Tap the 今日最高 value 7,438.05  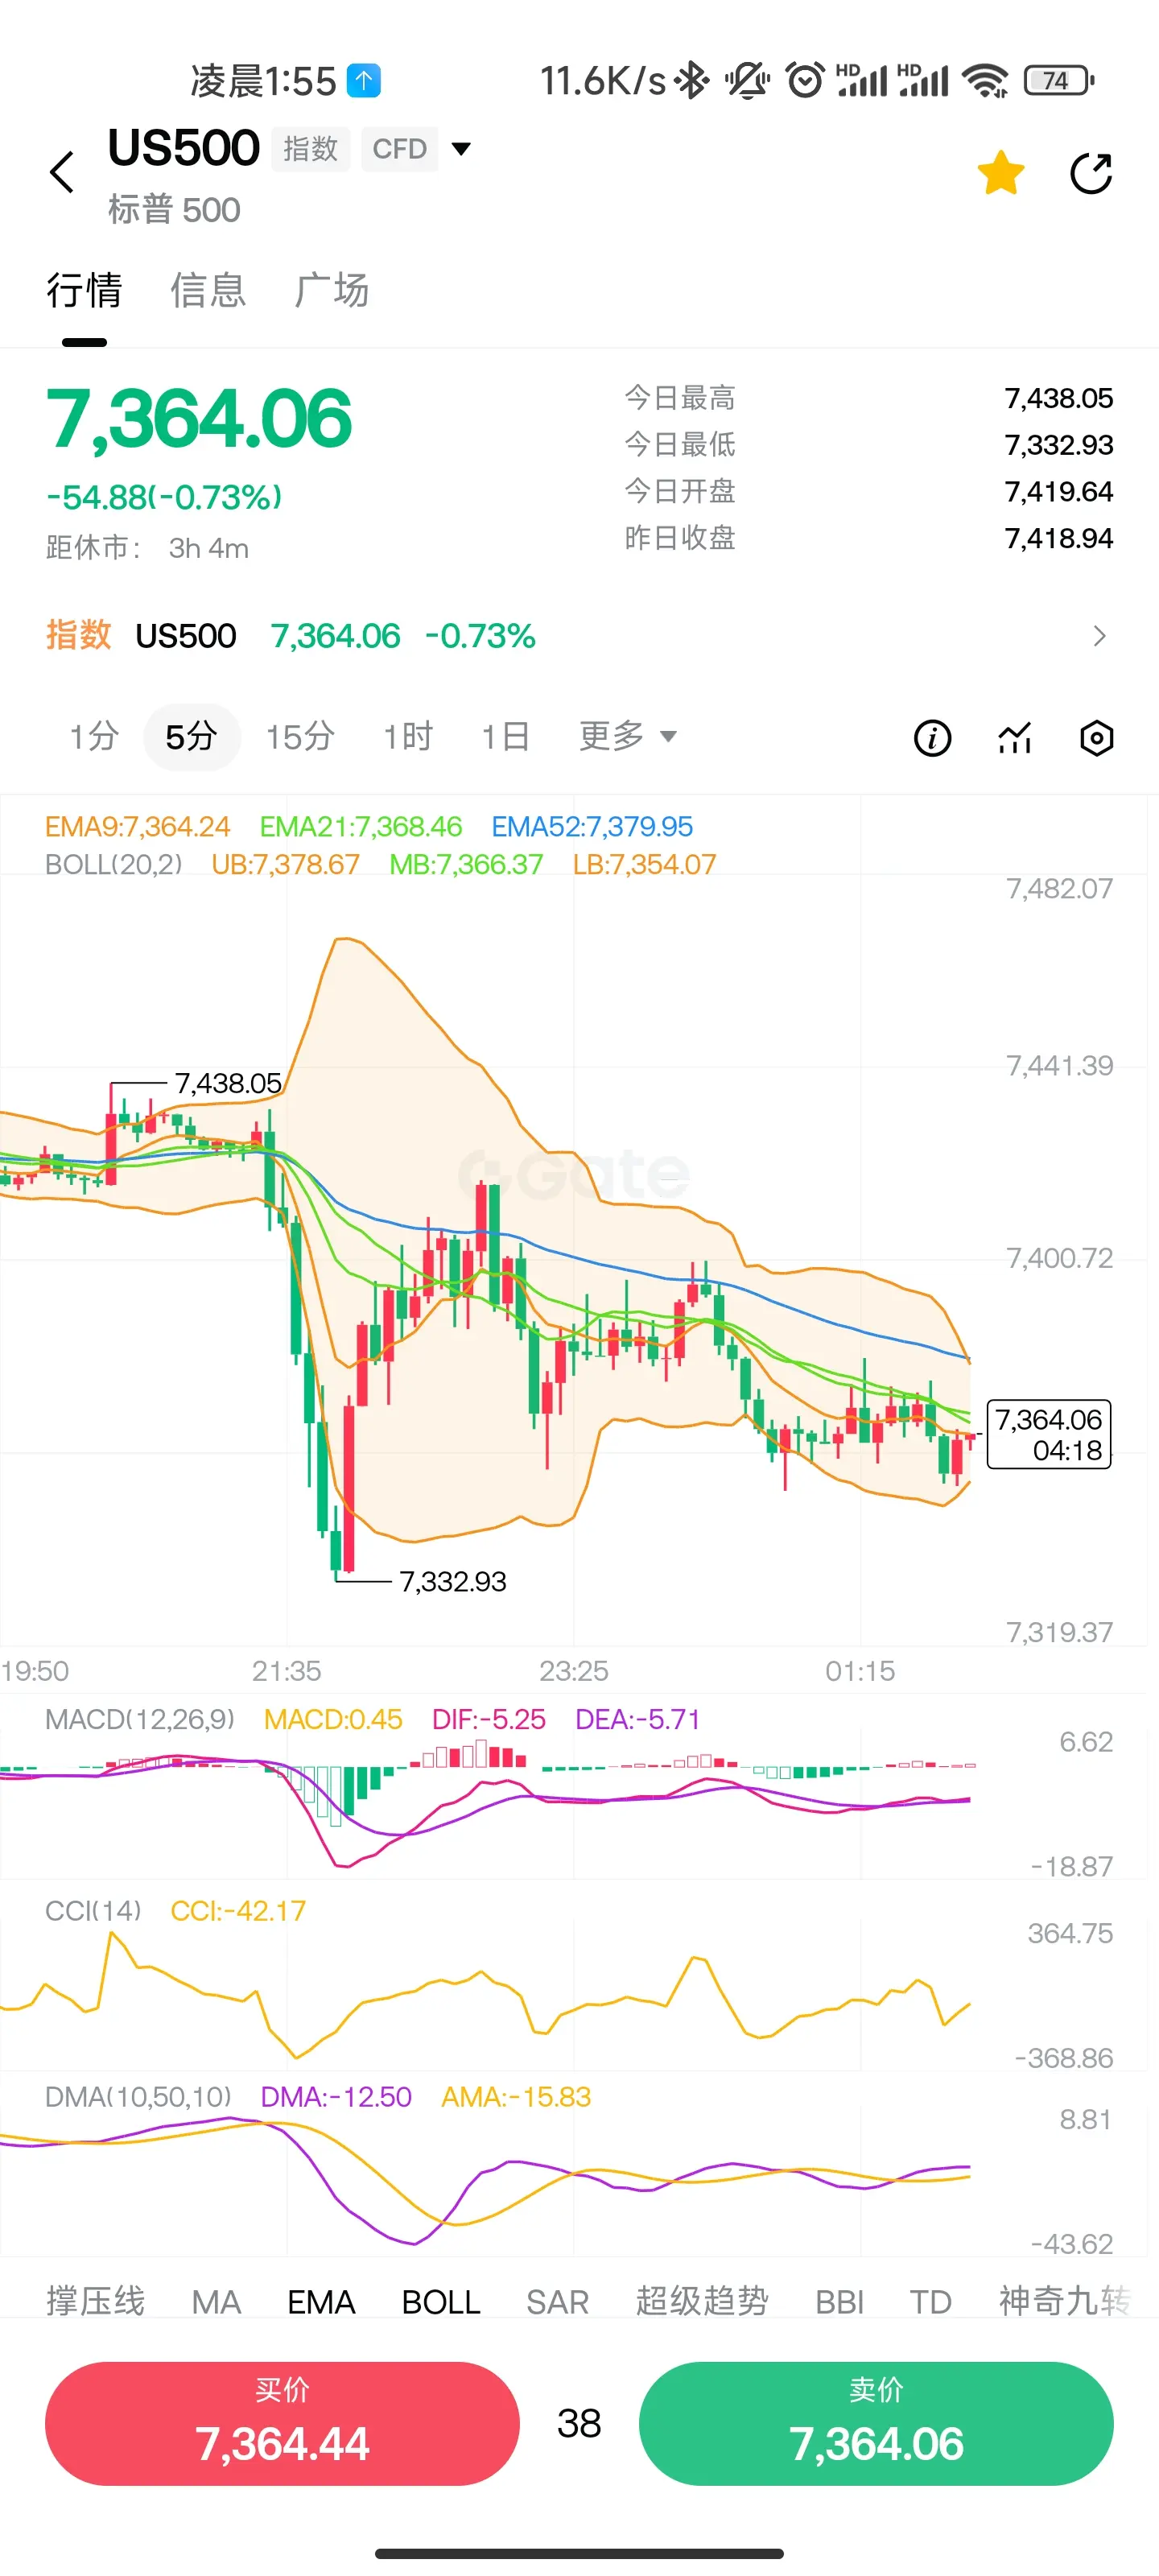click(x=1058, y=398)
